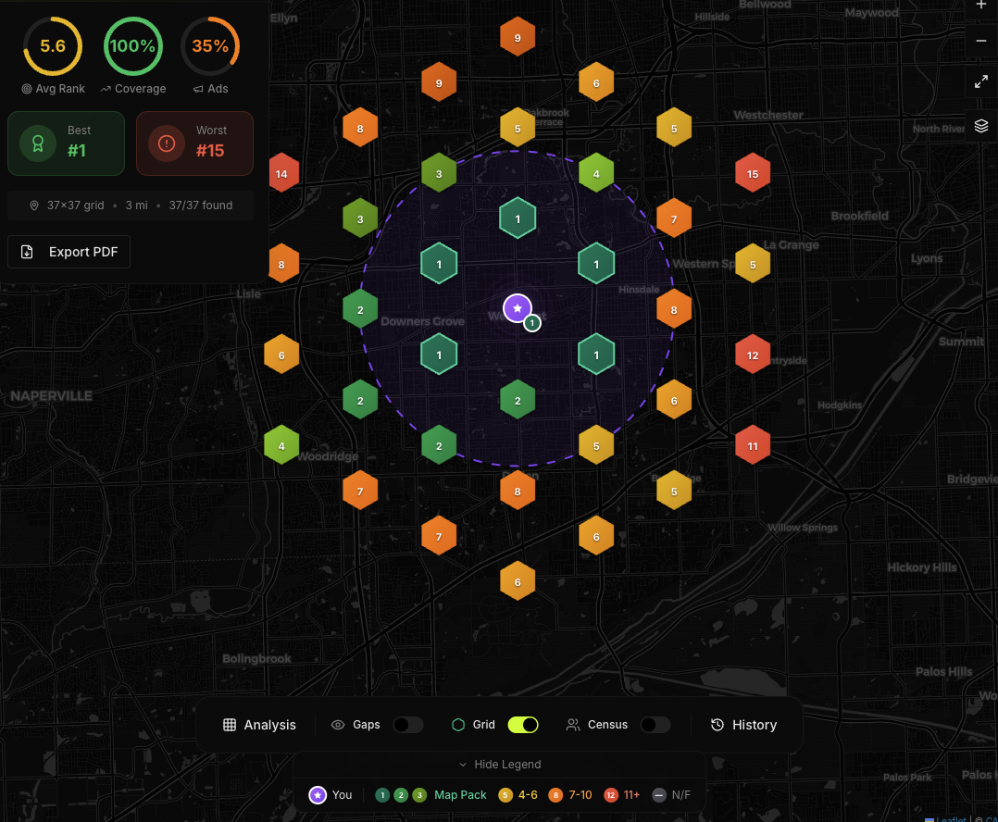The image size is (998, 822).
Task: Click the 7-10 orange legend swatch
Action: coord(555,794)
